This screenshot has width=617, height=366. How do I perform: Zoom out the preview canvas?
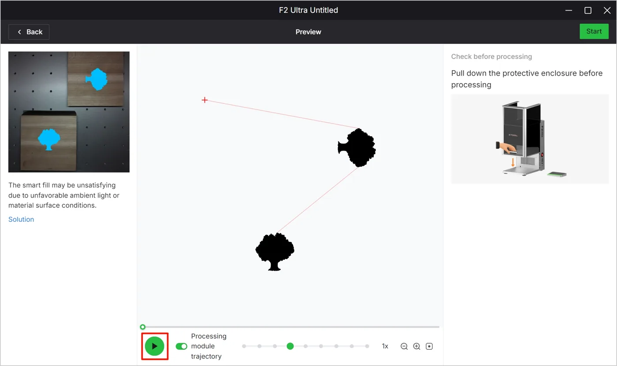(x=404, y=346)
